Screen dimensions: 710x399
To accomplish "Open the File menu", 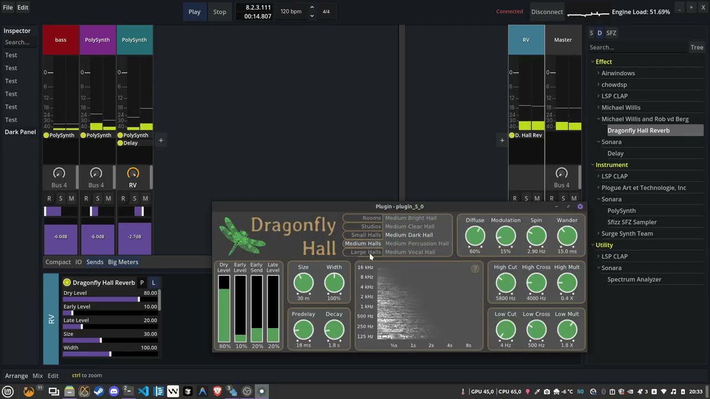I will 8,7.
